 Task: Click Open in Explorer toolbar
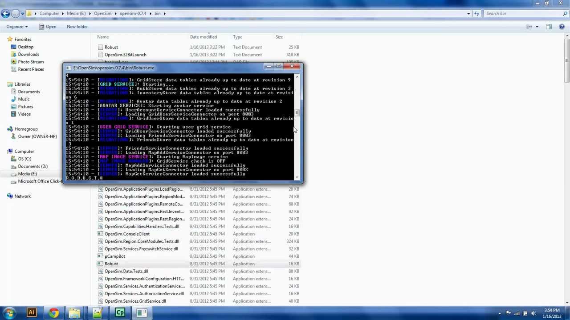(48, 27)
